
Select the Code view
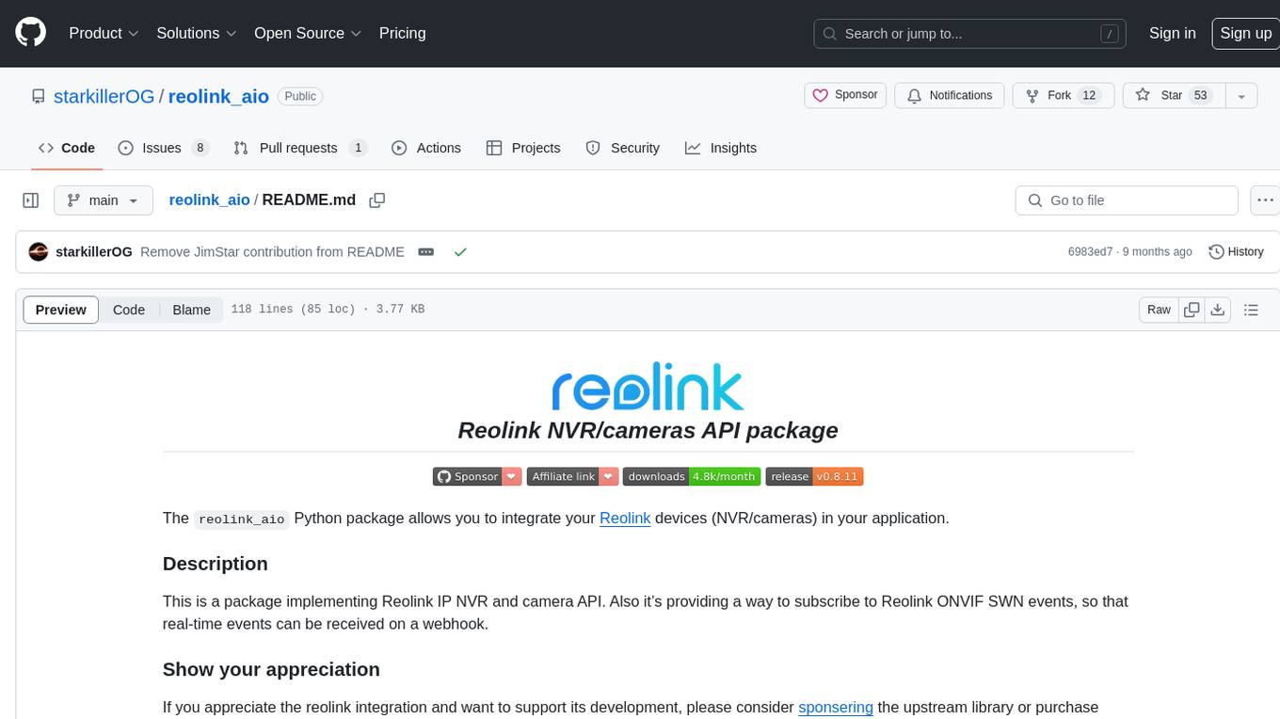click(129, 310)
